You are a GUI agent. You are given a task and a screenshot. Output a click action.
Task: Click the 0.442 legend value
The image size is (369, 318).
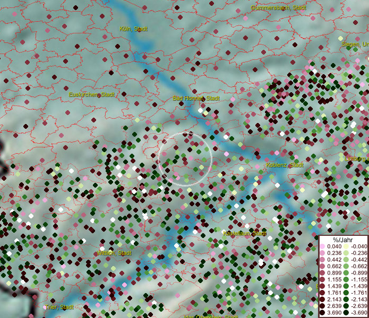point(334,260)
